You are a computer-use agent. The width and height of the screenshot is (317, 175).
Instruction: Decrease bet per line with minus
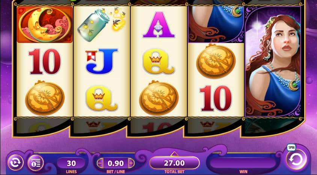[100, 163]
